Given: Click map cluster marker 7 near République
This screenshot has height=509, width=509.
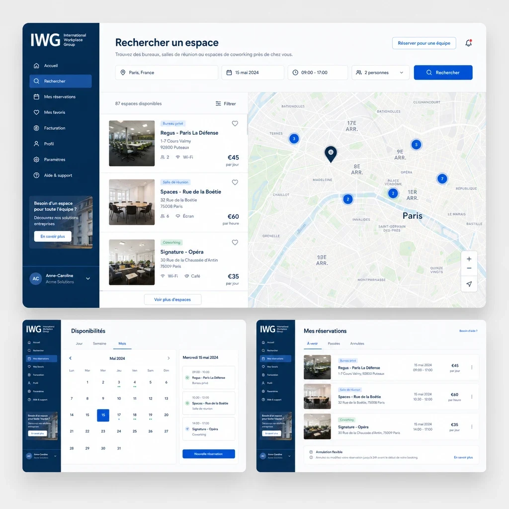Looking at the screenshot, I should pos(442,178).
